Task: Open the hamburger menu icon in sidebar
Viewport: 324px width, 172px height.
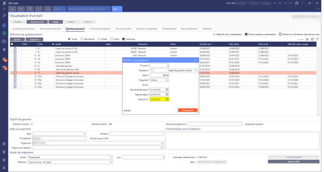Action: click(x=4, y=9)
